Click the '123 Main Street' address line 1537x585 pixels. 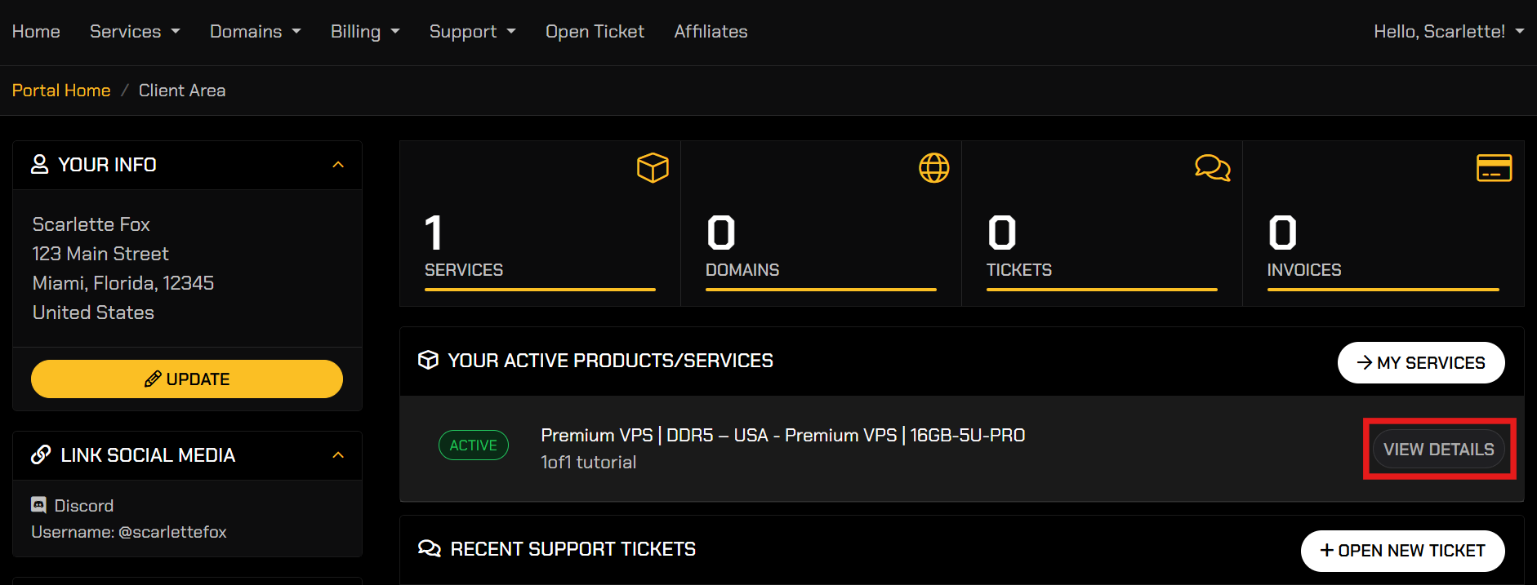click(x=100, y=253)
